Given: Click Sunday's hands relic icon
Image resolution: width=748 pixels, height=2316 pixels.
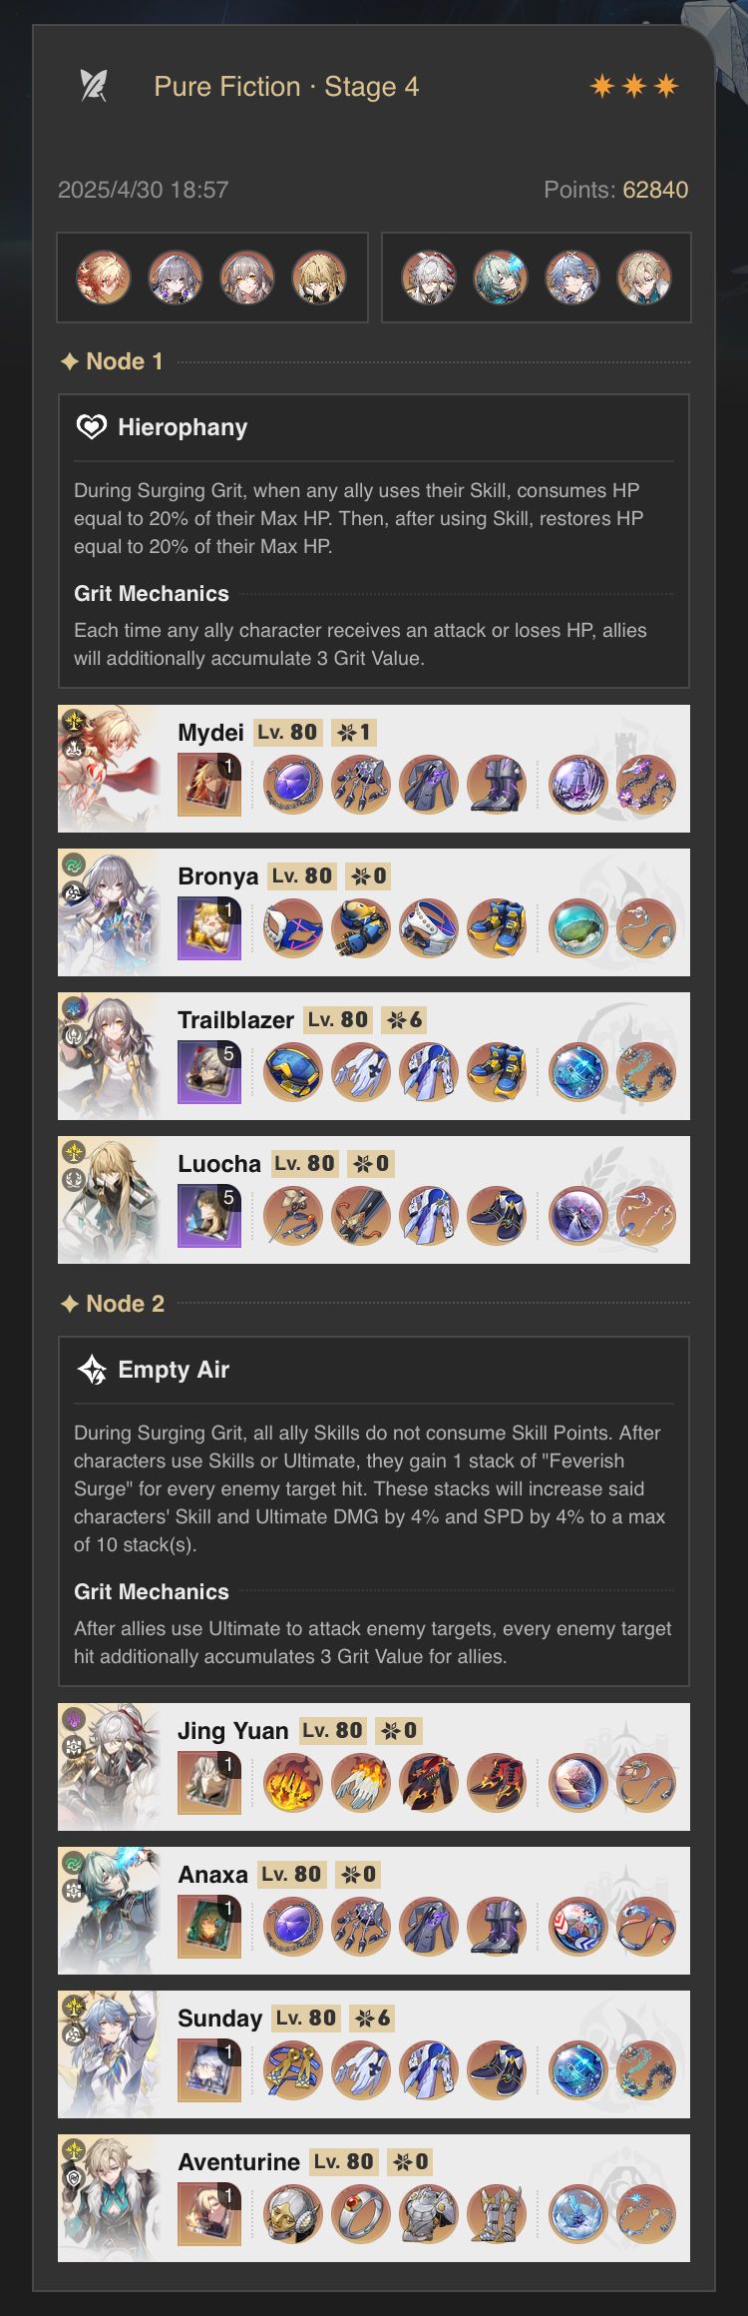Looking at the screenshot, I should [x=361, y=2069].
